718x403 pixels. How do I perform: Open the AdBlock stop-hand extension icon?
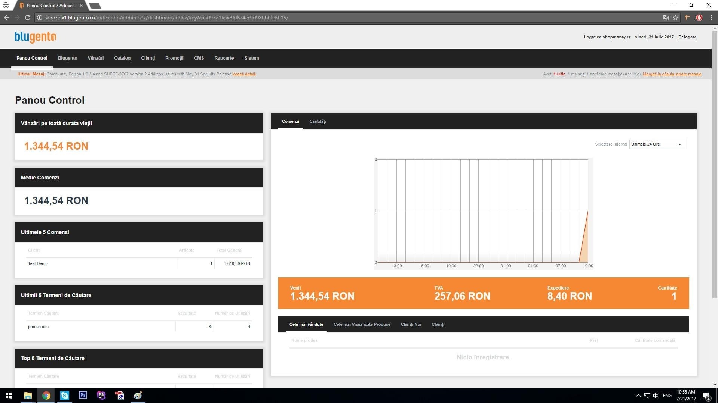pyautogui.click(x=699, y=18)
